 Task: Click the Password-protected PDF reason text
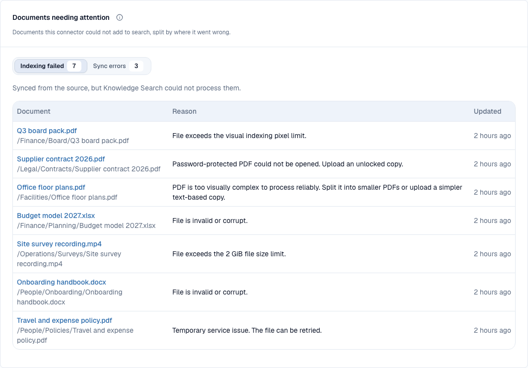(x=288, y=164)
